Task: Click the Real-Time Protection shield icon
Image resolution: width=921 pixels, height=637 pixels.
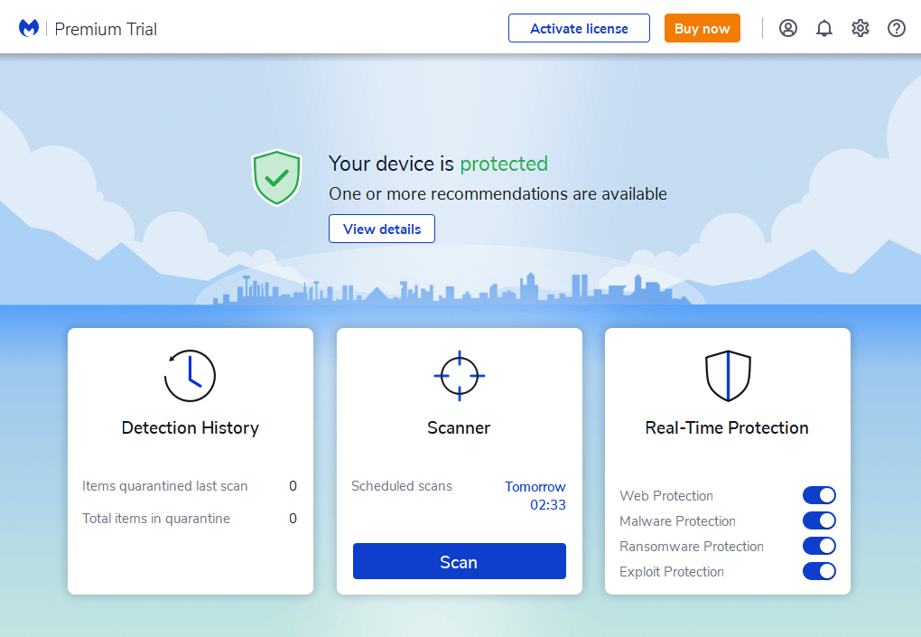Action: 727,375
